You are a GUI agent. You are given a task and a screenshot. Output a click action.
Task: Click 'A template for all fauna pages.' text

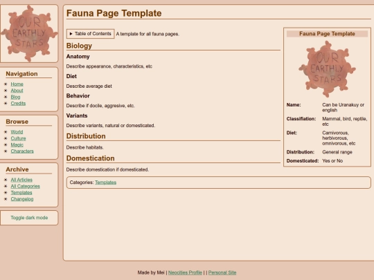(x=148, y=34)
